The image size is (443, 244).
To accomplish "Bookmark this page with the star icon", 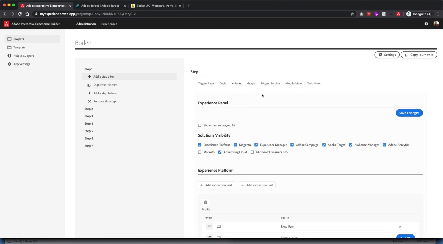I will click(352, 14).
